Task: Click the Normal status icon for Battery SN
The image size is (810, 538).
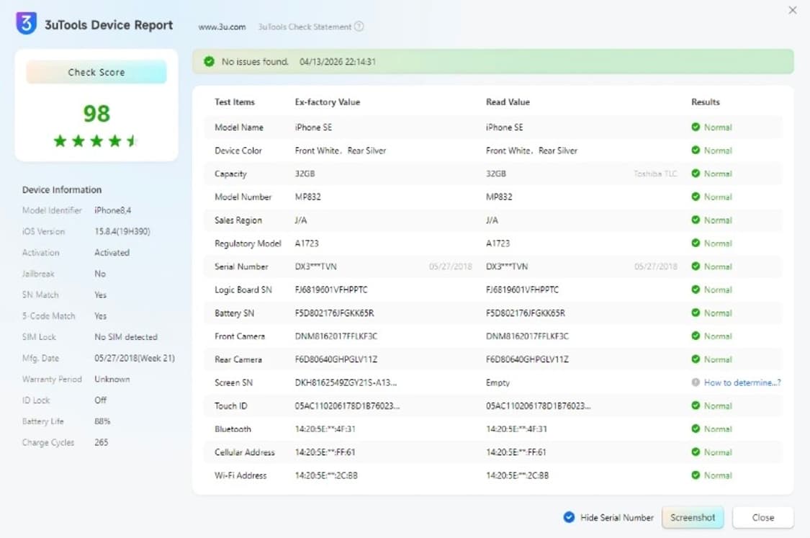Action: coord(696,313)
